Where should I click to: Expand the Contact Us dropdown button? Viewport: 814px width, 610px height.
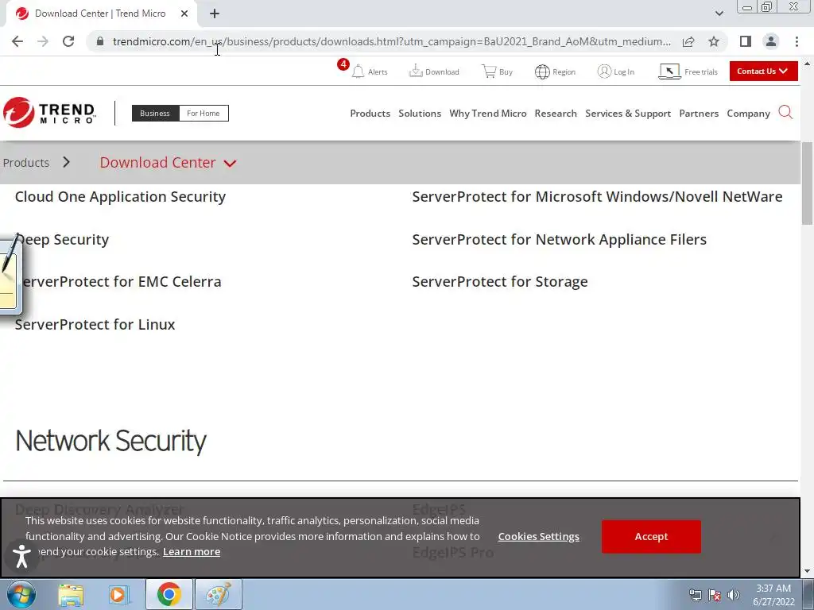[x=763, y=71]
